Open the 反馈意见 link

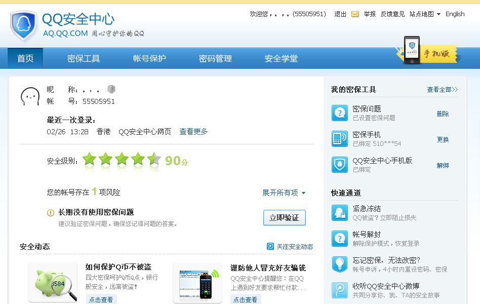[x=392, y=14]
